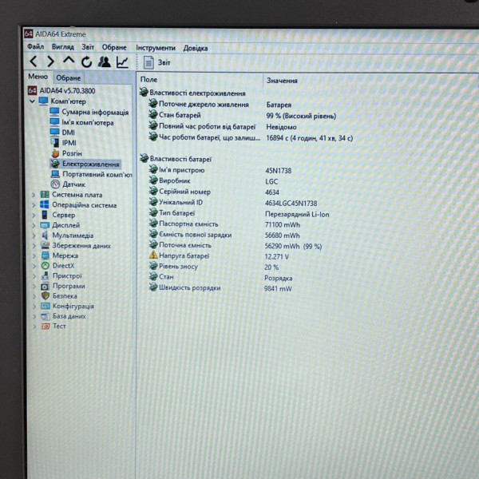The height and width of the screenshot is (479, 479).
Task: Expand the Мережа tree node
Action: [x=34, y=255]
